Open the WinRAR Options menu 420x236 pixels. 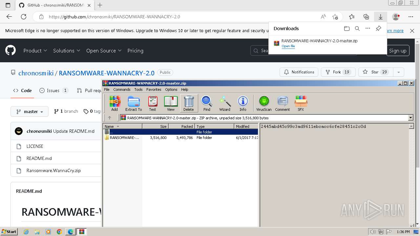click(x=171, y=89)
